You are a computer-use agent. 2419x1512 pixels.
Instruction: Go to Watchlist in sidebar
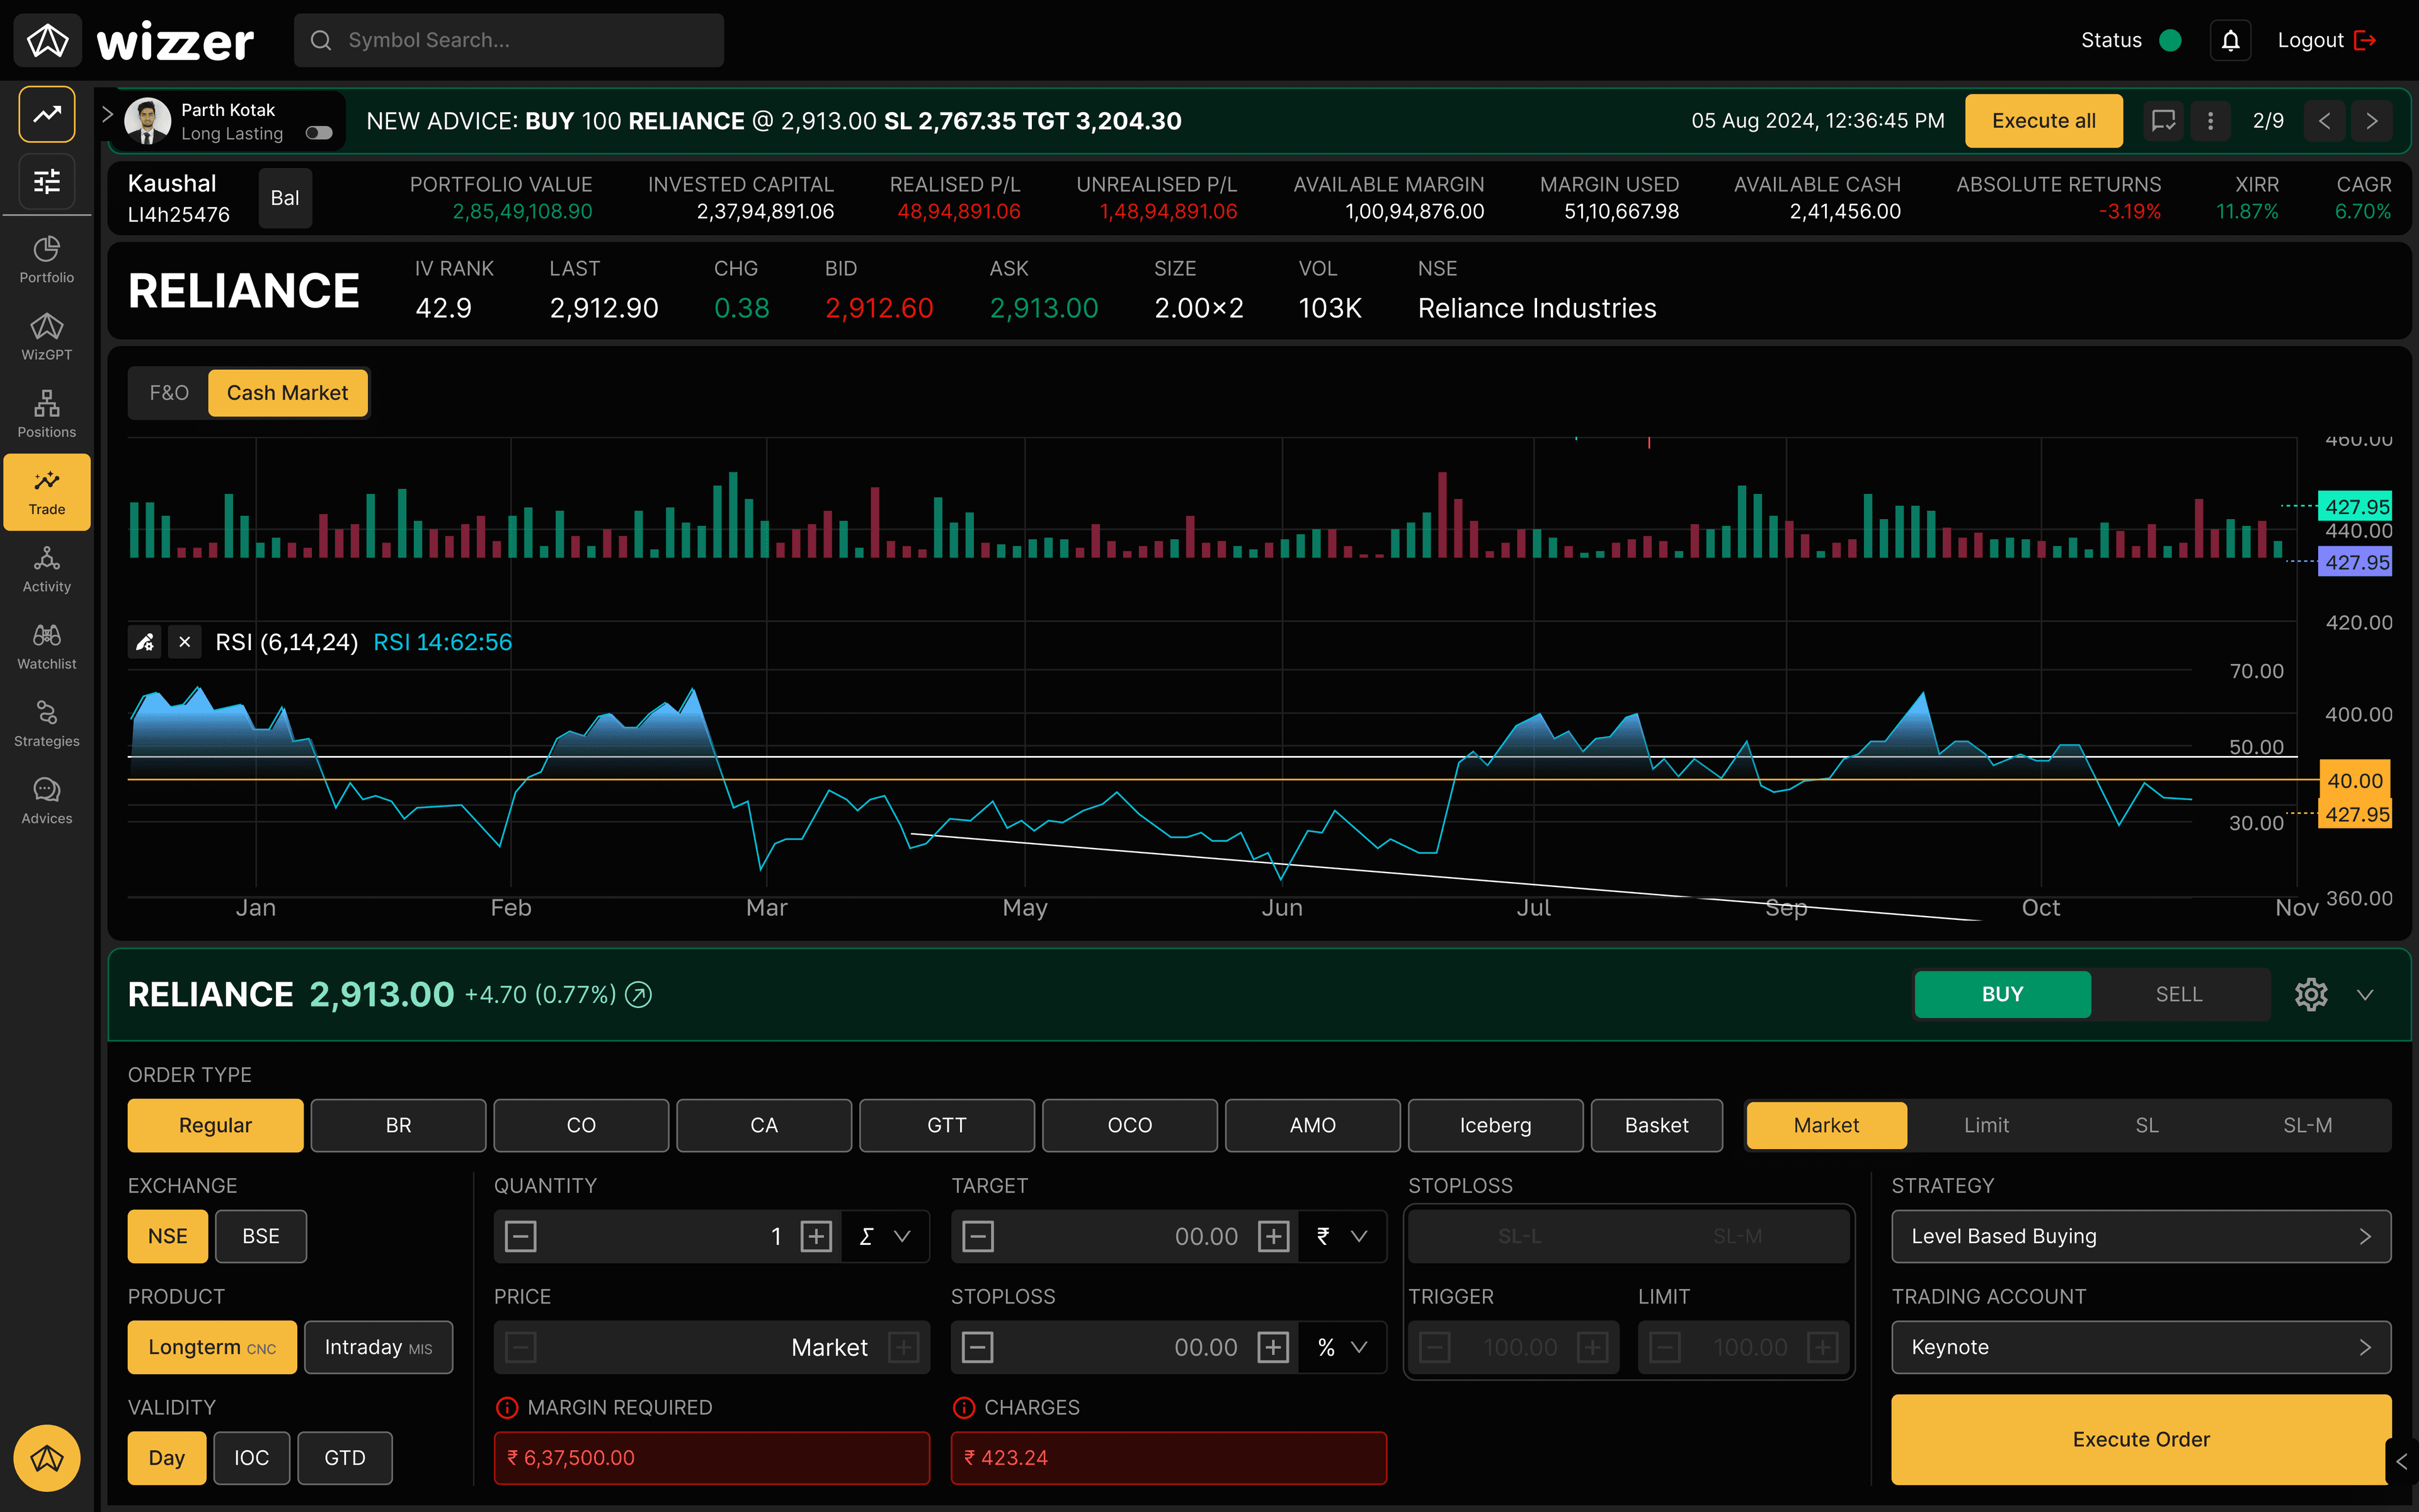tap(47, 645)
